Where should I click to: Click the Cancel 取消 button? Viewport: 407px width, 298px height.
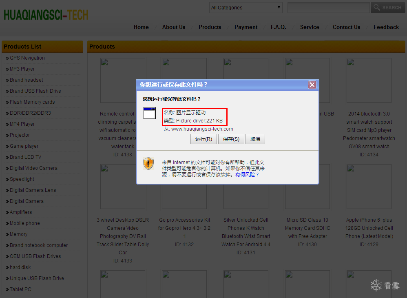255,139
